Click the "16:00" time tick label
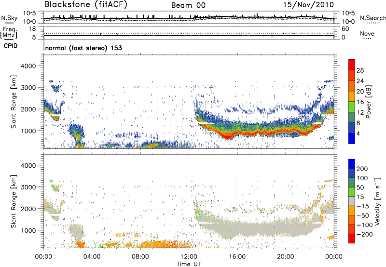386x267 pixels. pyautogui.click(x=237, y=257)
